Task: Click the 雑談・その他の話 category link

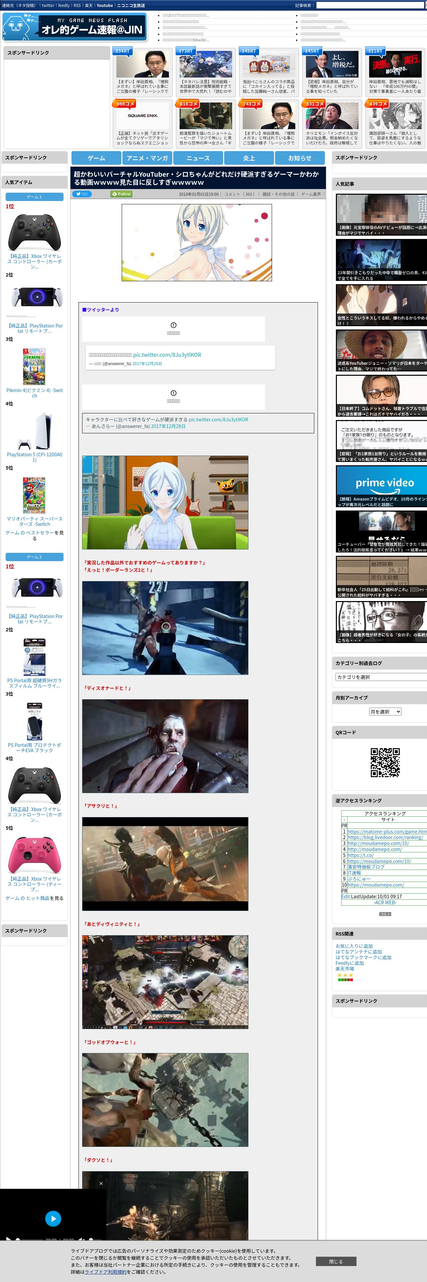Action: [x=278, y=194]
